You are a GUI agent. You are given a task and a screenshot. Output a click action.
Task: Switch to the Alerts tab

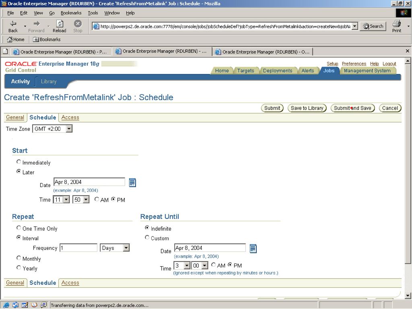(x=308, y=71)
